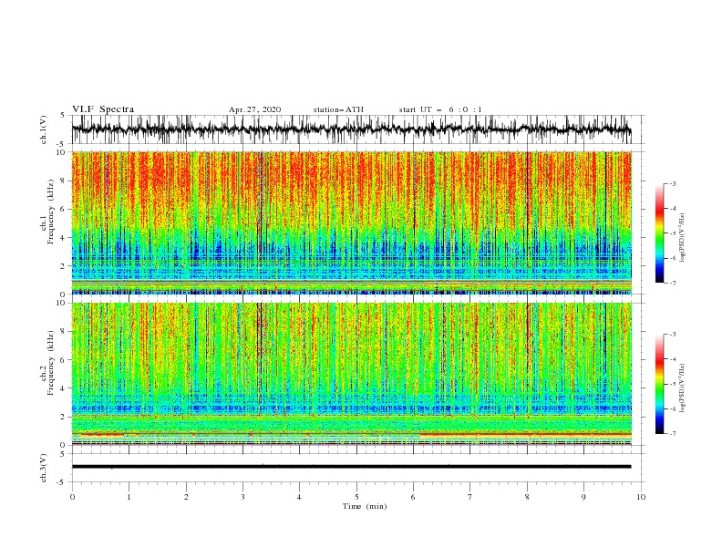This screenshot has height=558, width=722.
Task: Click time axis tick label 7
Action: [470, 497]
